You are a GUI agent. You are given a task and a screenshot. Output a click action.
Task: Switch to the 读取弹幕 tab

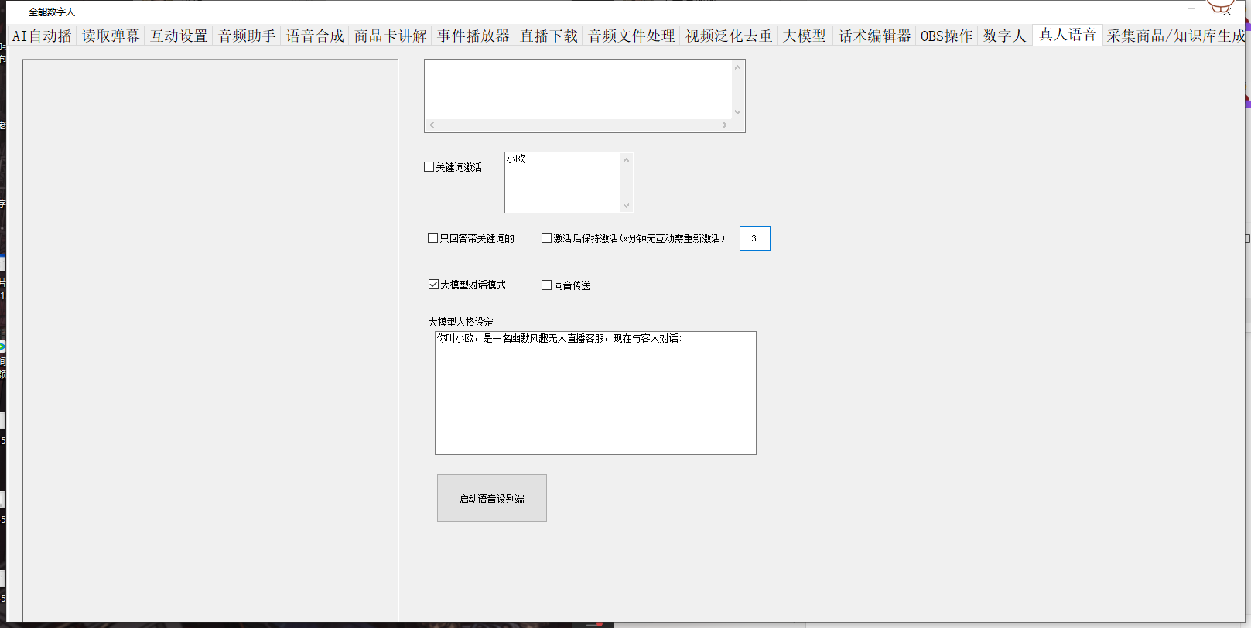(x=111, y=36)
